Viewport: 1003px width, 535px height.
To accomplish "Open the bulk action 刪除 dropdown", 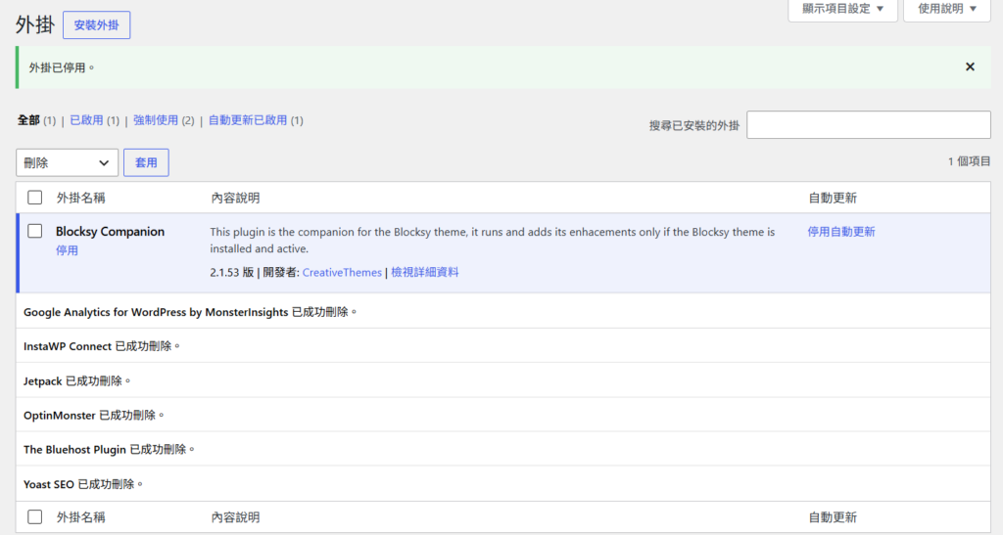I will [x=68, y=162].
